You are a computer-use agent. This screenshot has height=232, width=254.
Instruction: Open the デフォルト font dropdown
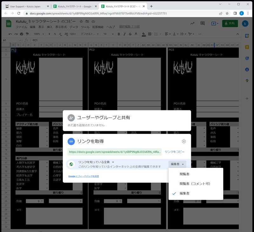(90, 34)
